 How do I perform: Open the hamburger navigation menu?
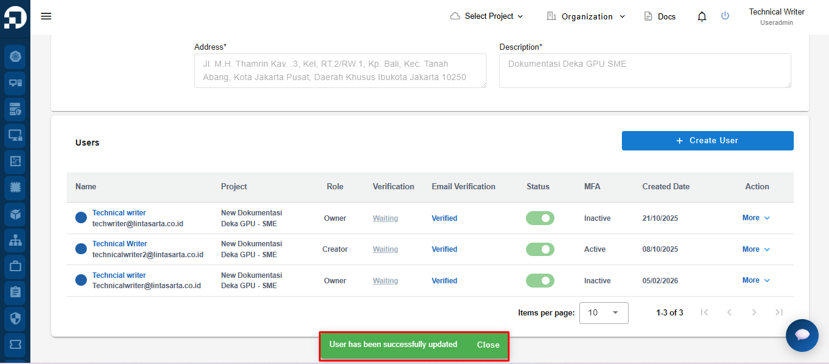pyautogui.click(x=46, y=16)
